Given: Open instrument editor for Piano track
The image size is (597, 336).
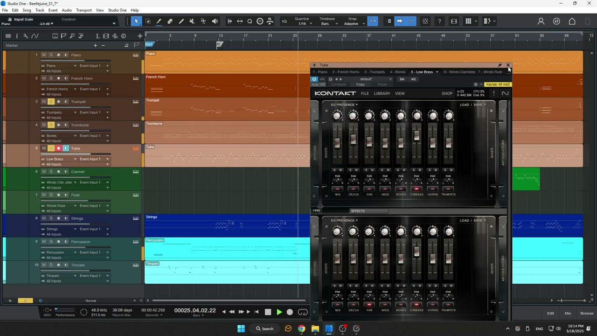Looking at the screenshot, I should pyautogui.click(x=136, y=55).
